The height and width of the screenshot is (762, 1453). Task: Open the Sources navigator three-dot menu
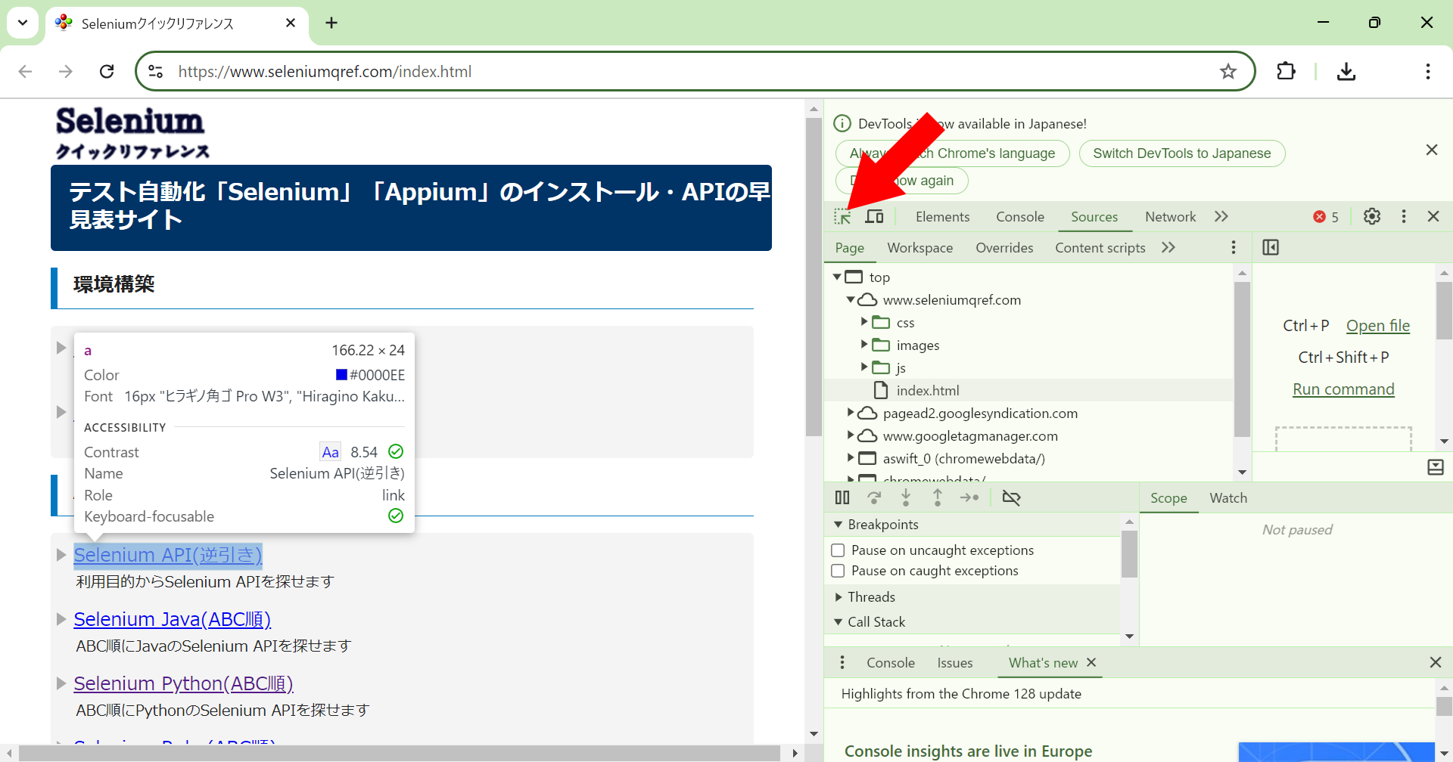click(1234, 248)
